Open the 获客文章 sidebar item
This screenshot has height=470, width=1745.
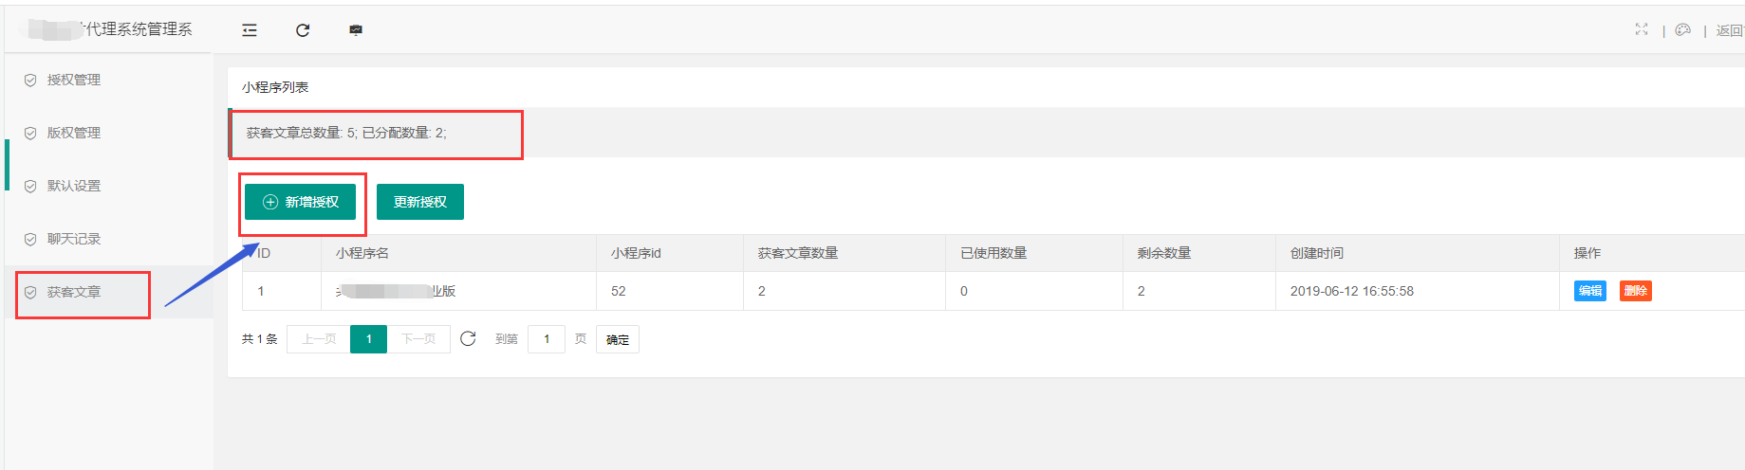(74, 293)
